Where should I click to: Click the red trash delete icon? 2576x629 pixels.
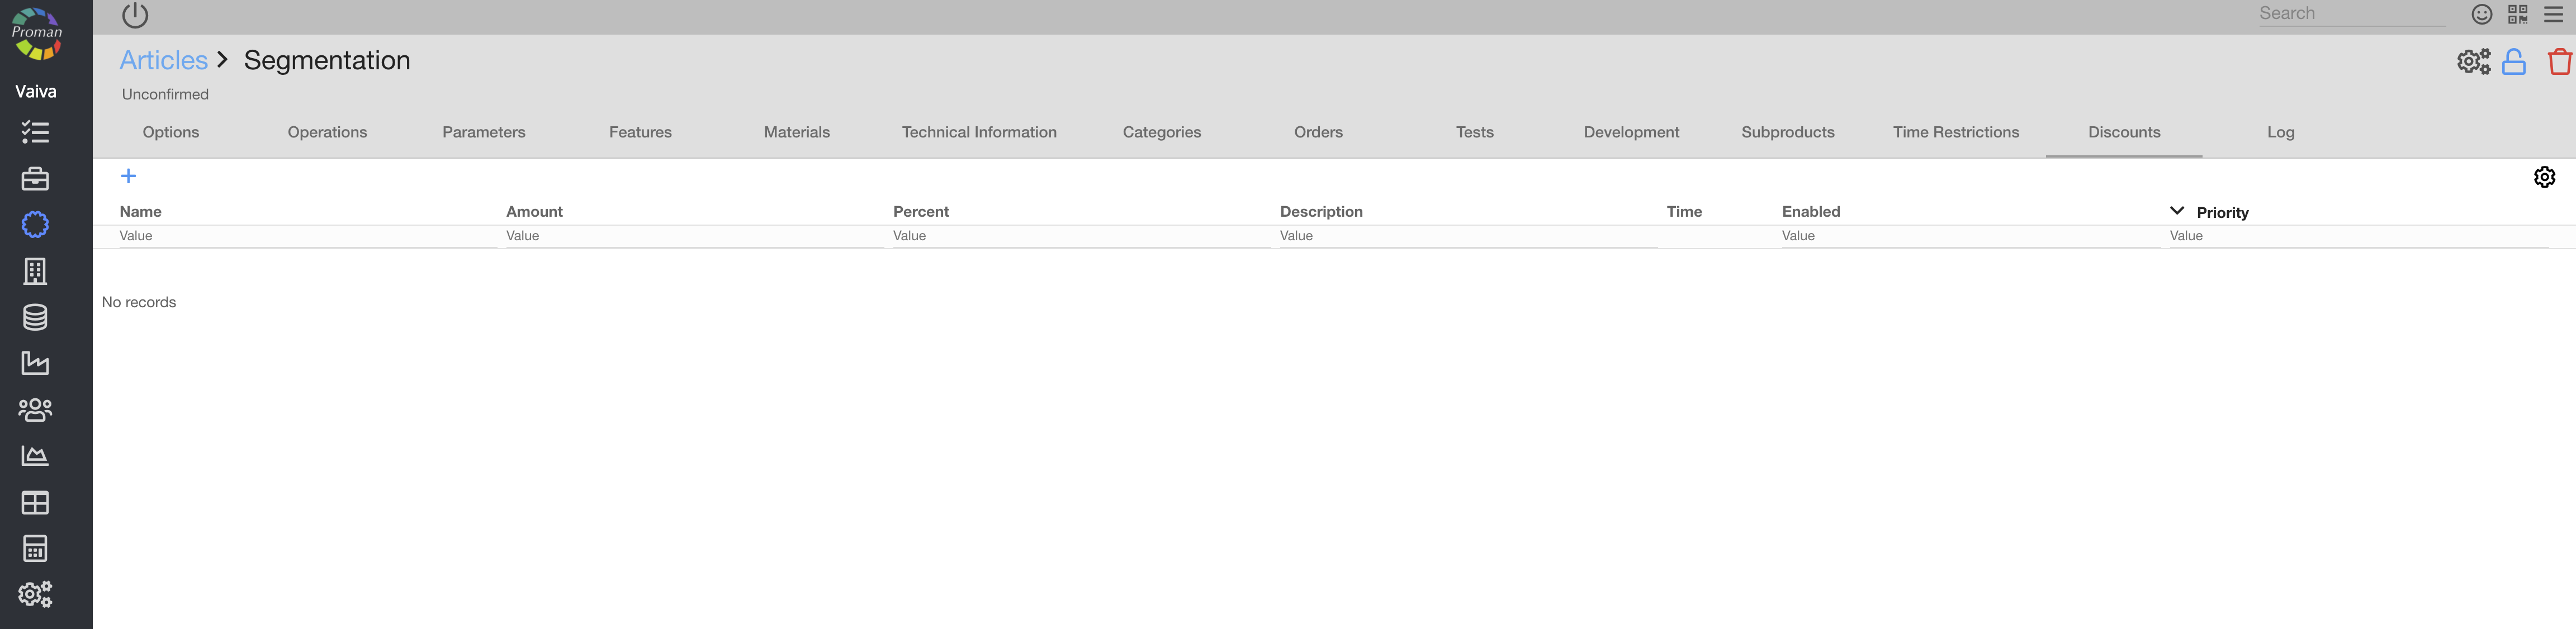point(2559,62)
